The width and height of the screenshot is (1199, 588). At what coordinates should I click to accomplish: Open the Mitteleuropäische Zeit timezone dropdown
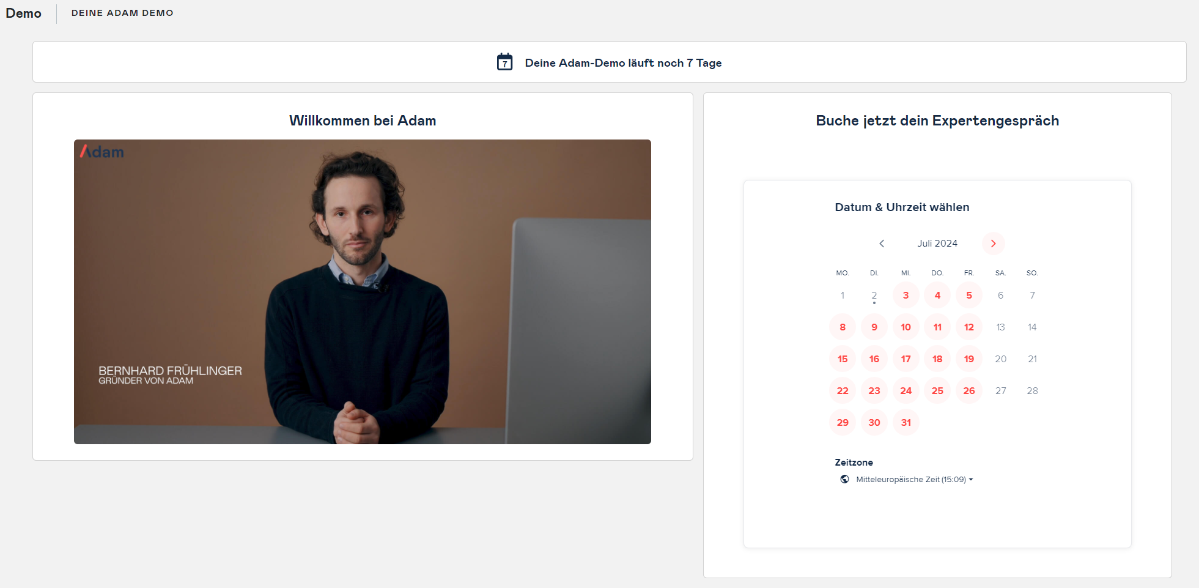(x=915, y=480)
